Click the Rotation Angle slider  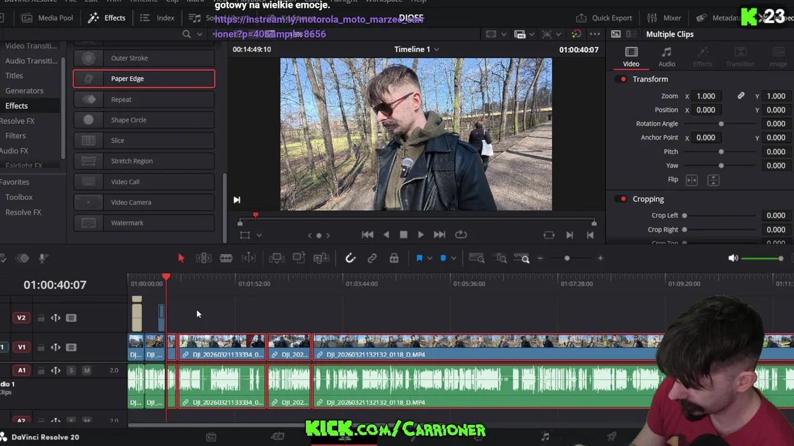tap(721, 124)
